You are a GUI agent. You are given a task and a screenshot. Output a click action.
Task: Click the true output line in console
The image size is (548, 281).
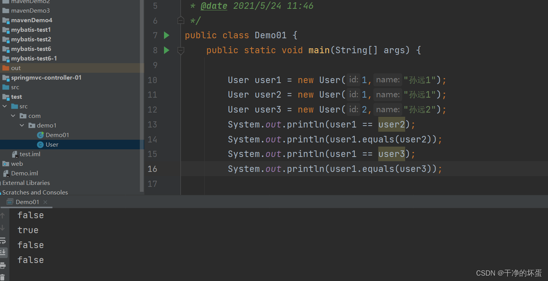28,230
